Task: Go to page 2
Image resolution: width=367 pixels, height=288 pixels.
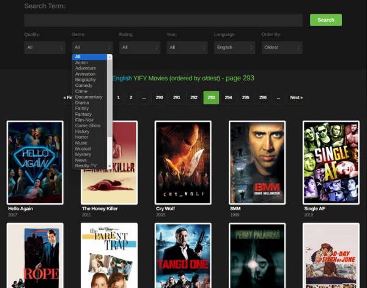Action: tap(131, 97)
